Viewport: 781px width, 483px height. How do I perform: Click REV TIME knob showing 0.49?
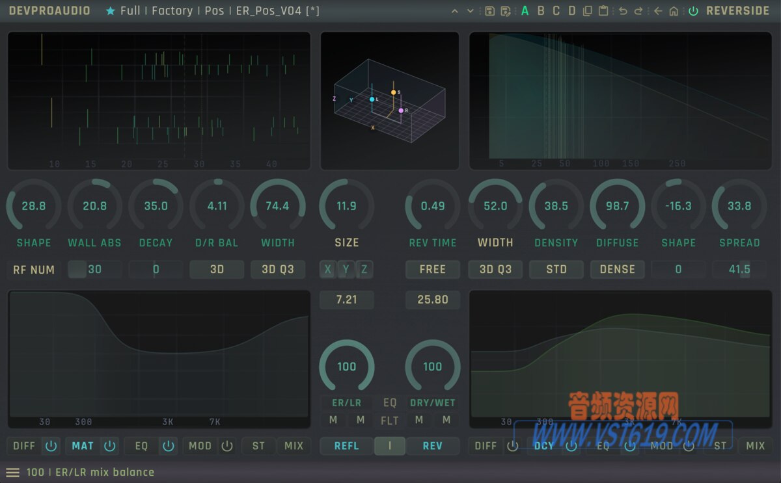click(x=433, y=206)
